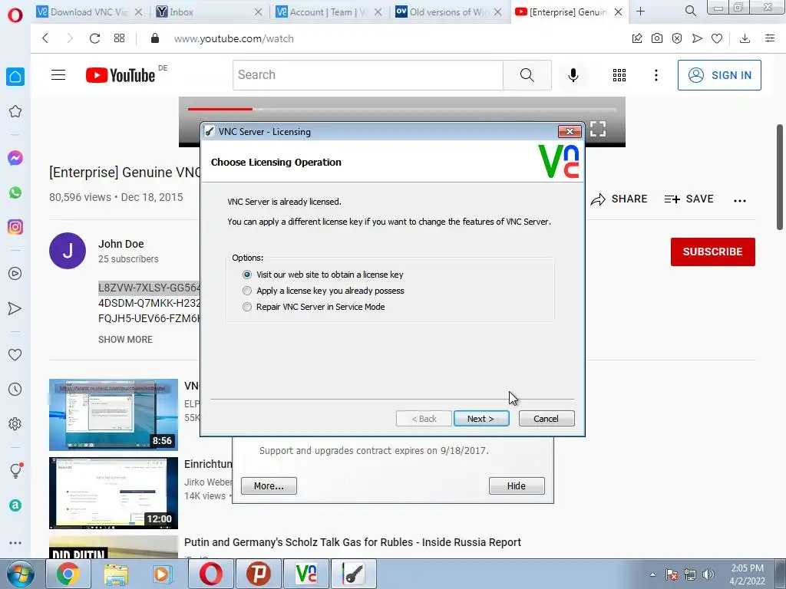Open John Doe channel avatar
This screenshot has height=589, width=786.
click(68, 251)
